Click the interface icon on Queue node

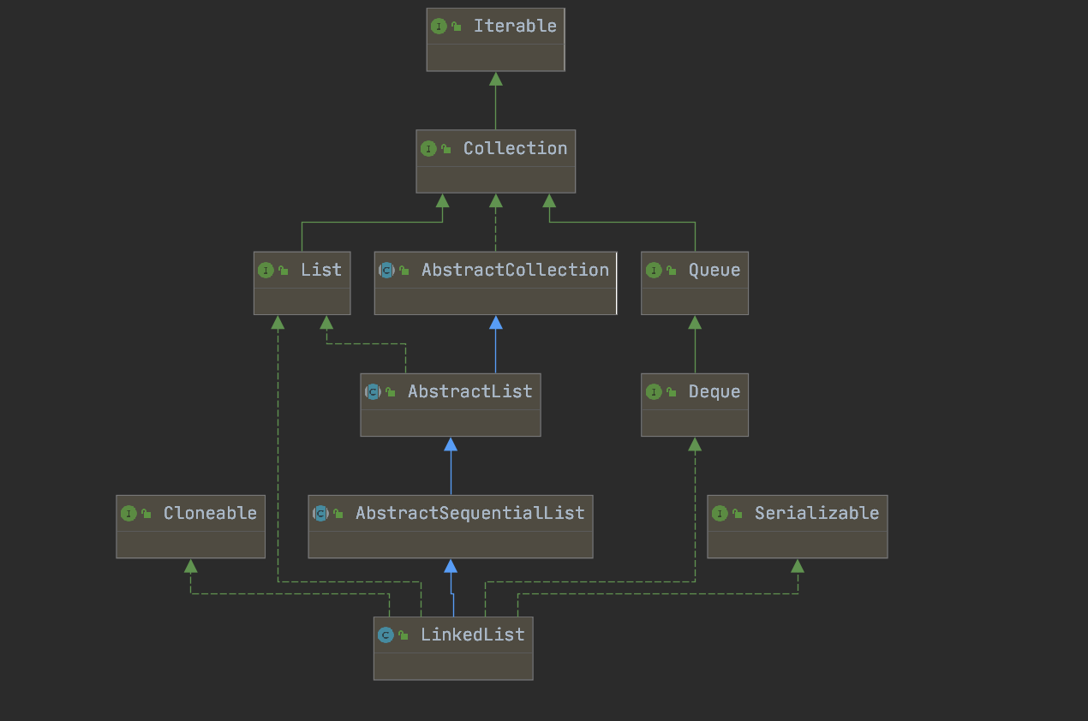tap(655, 270)
